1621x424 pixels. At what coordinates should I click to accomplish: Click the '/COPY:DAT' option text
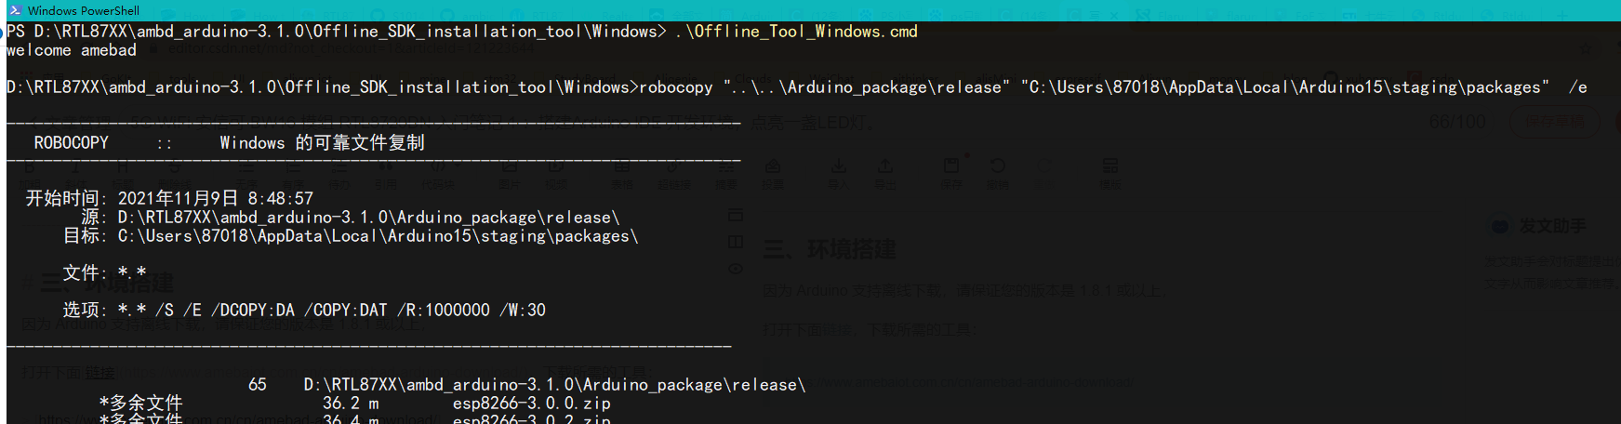coord(346,311)
